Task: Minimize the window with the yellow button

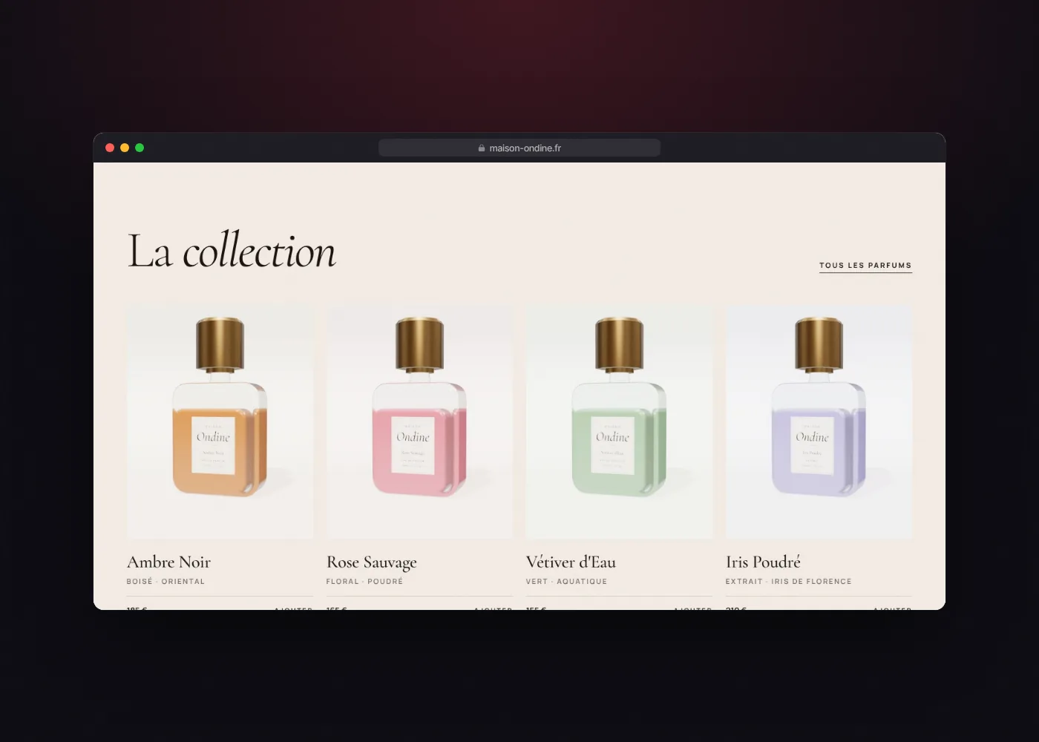Action: point(125,148)
